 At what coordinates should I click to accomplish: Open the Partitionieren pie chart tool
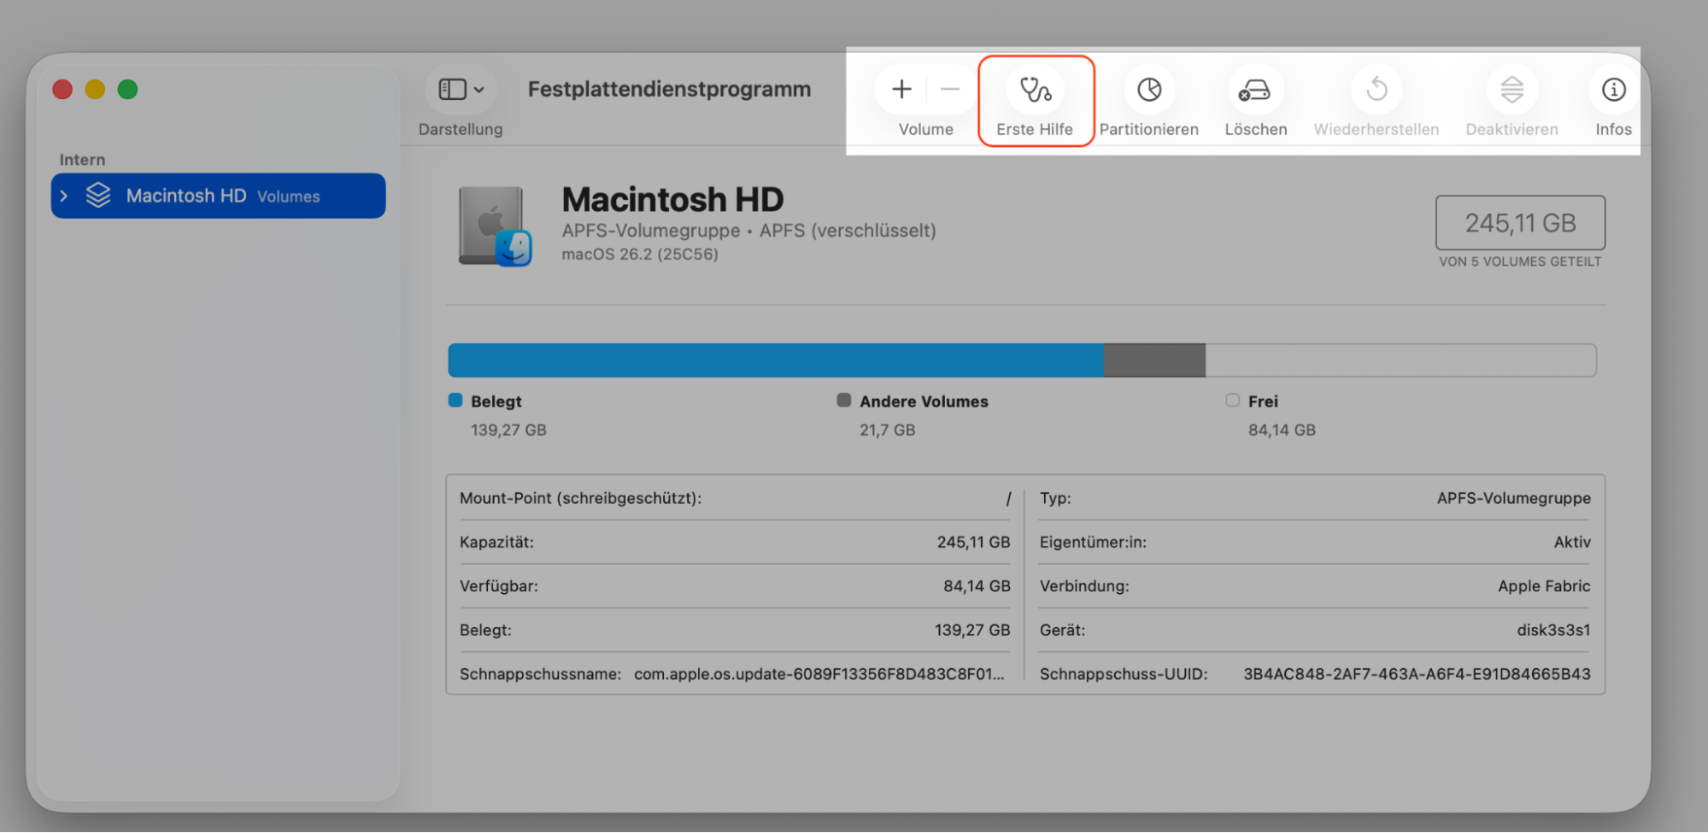point(1149,89)
